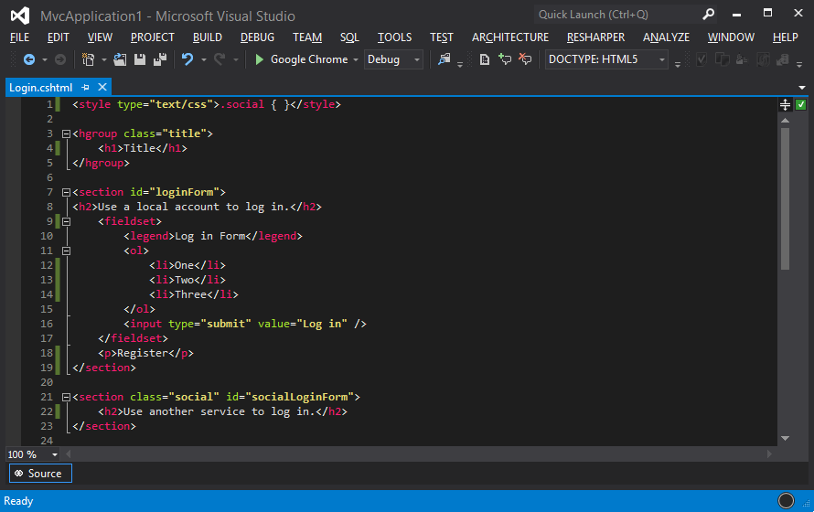Image resolution: width=814 pixels, height=512 pixels.
Task: Open the Debug configuration dropdown
Action: (x=417, y=59)
